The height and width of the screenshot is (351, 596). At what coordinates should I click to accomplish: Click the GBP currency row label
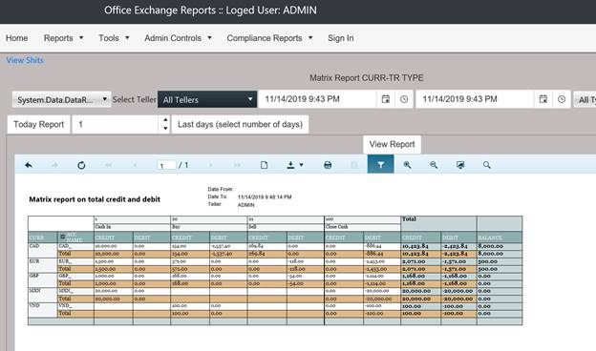point(34,276)
